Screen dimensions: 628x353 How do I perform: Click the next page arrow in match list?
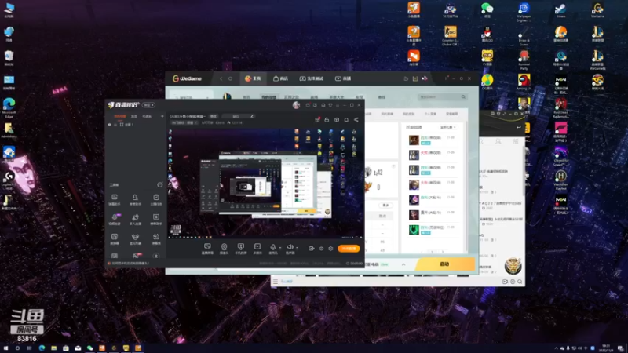click(443, 252)
